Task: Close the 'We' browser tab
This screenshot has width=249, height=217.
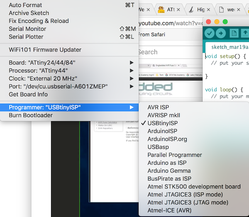Action: click(148, 10)
